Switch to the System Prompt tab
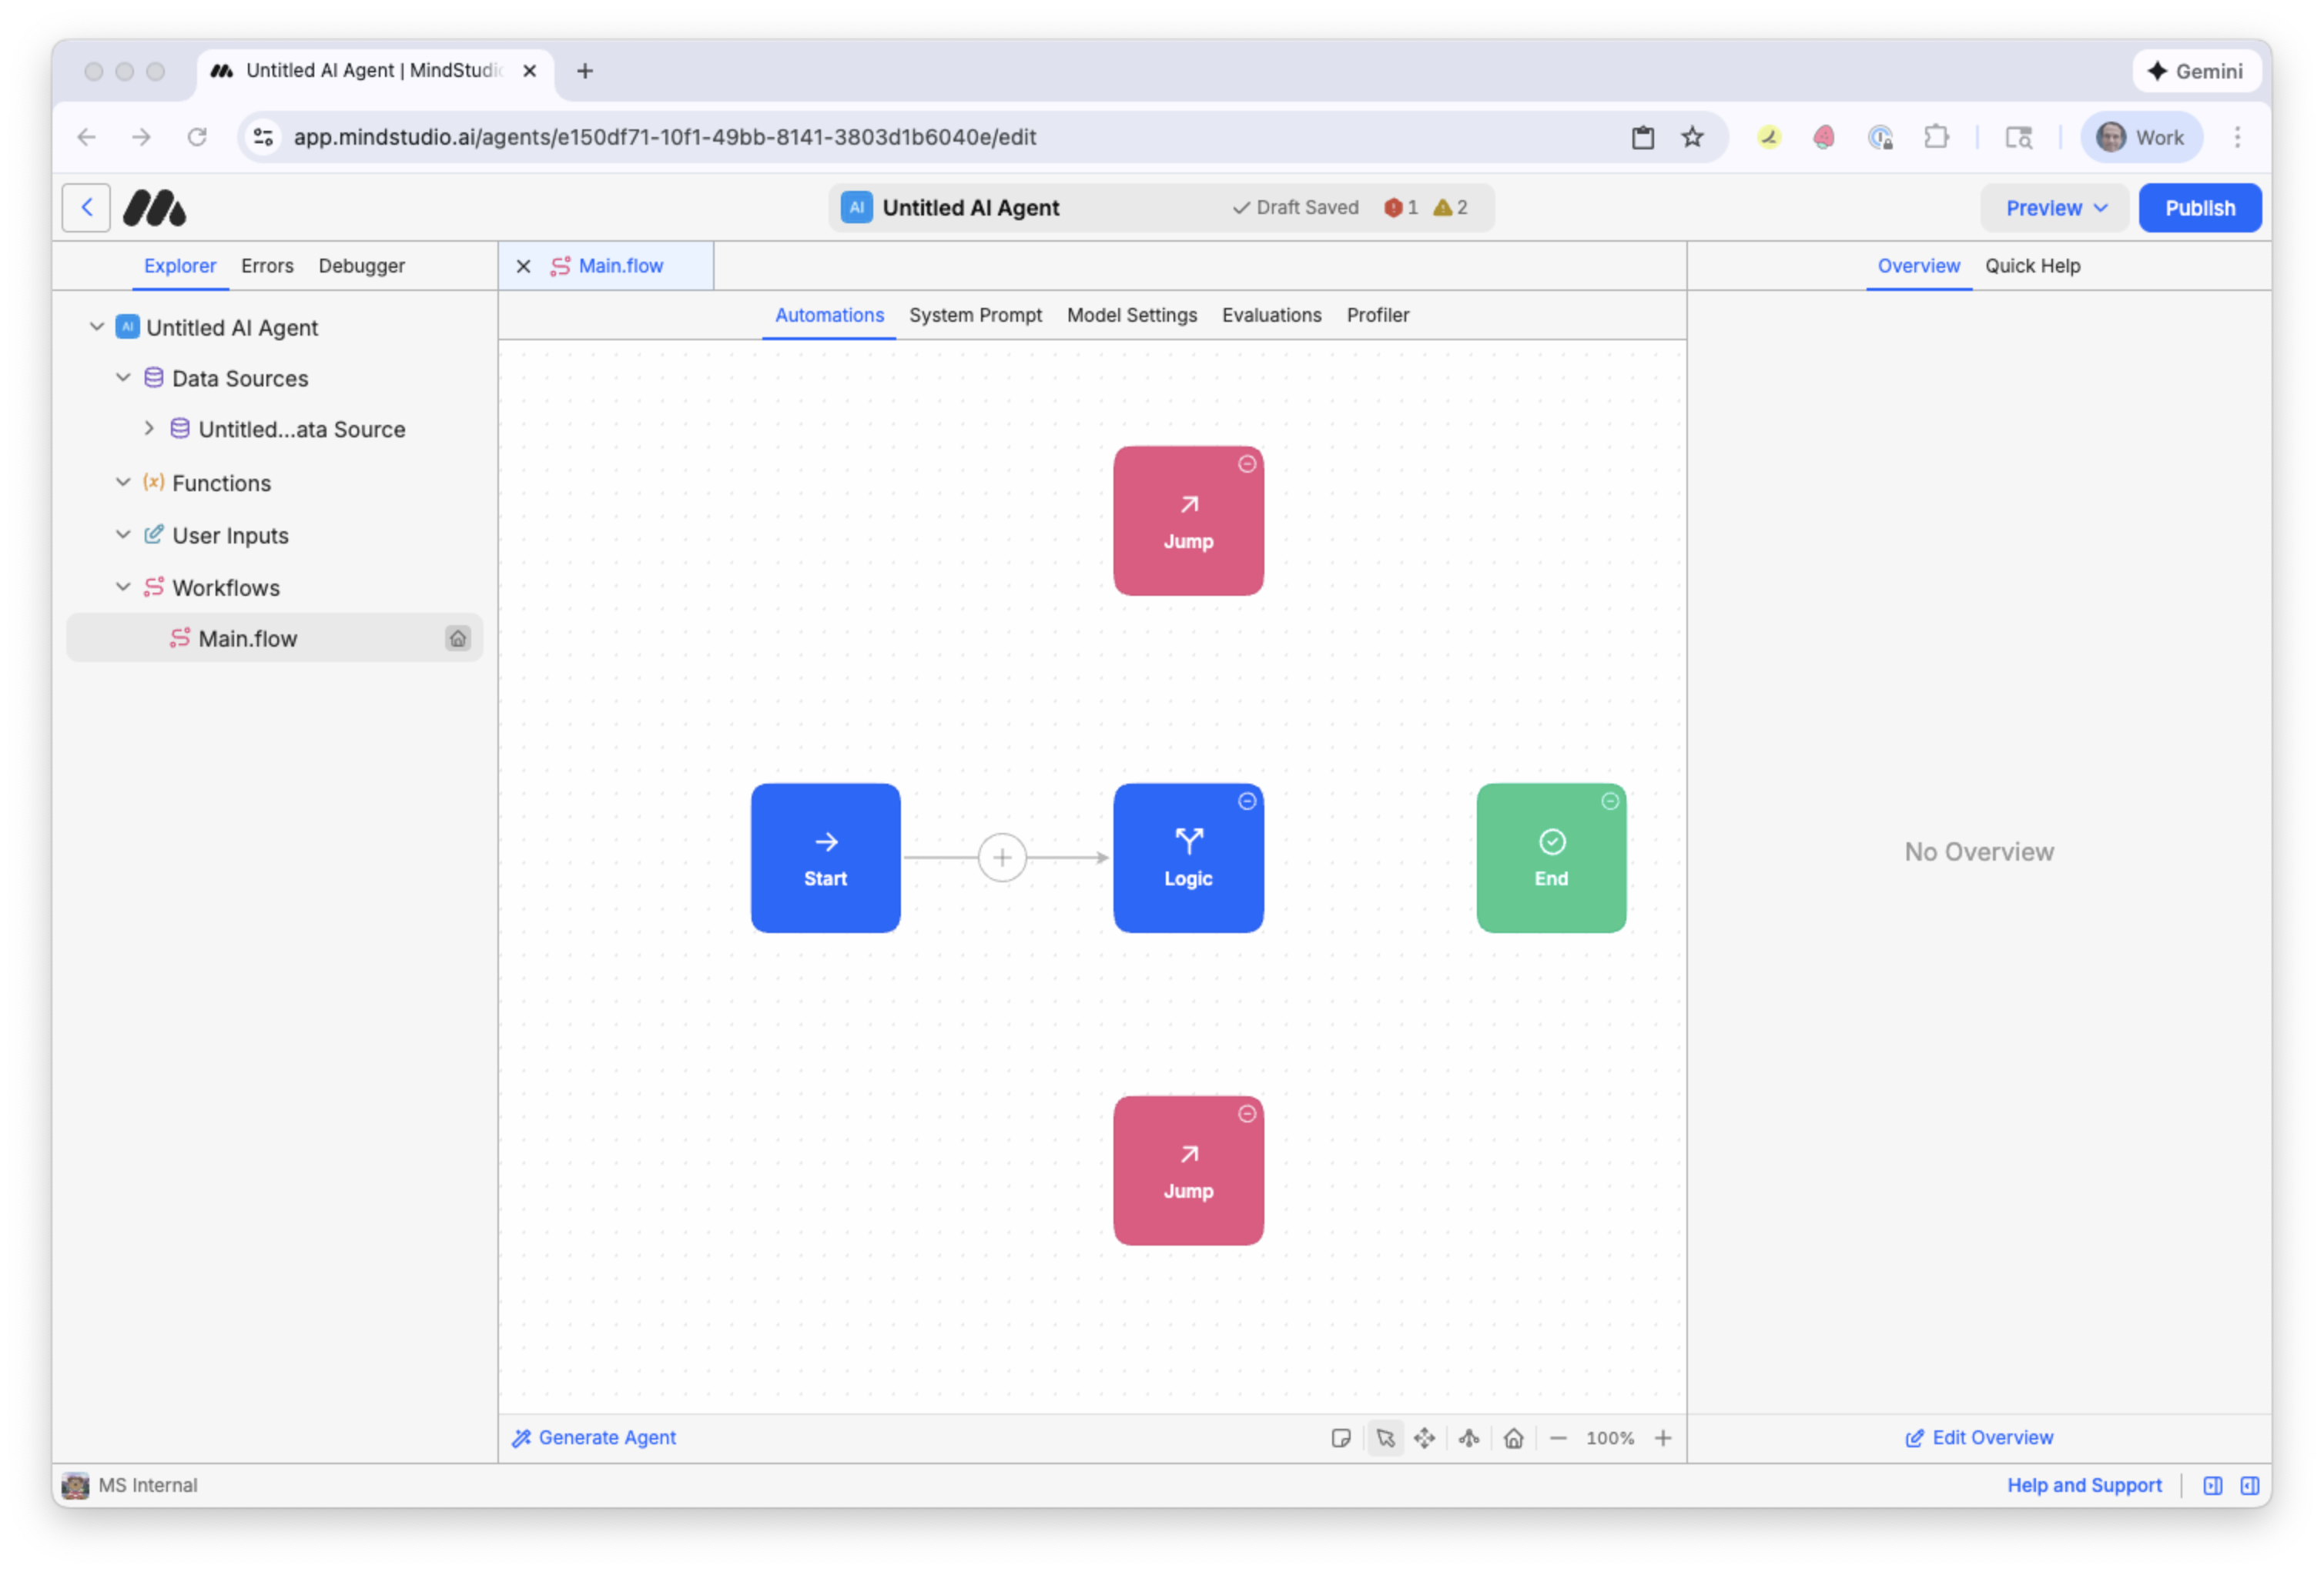 coord(975,315)
